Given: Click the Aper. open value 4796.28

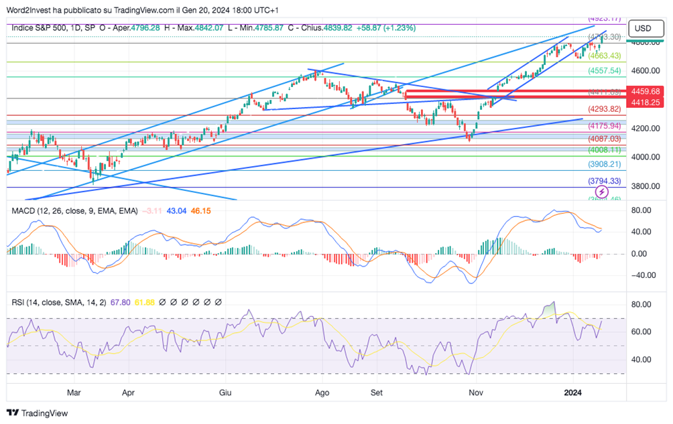Looking at the screenshot, I should point(145,28).
